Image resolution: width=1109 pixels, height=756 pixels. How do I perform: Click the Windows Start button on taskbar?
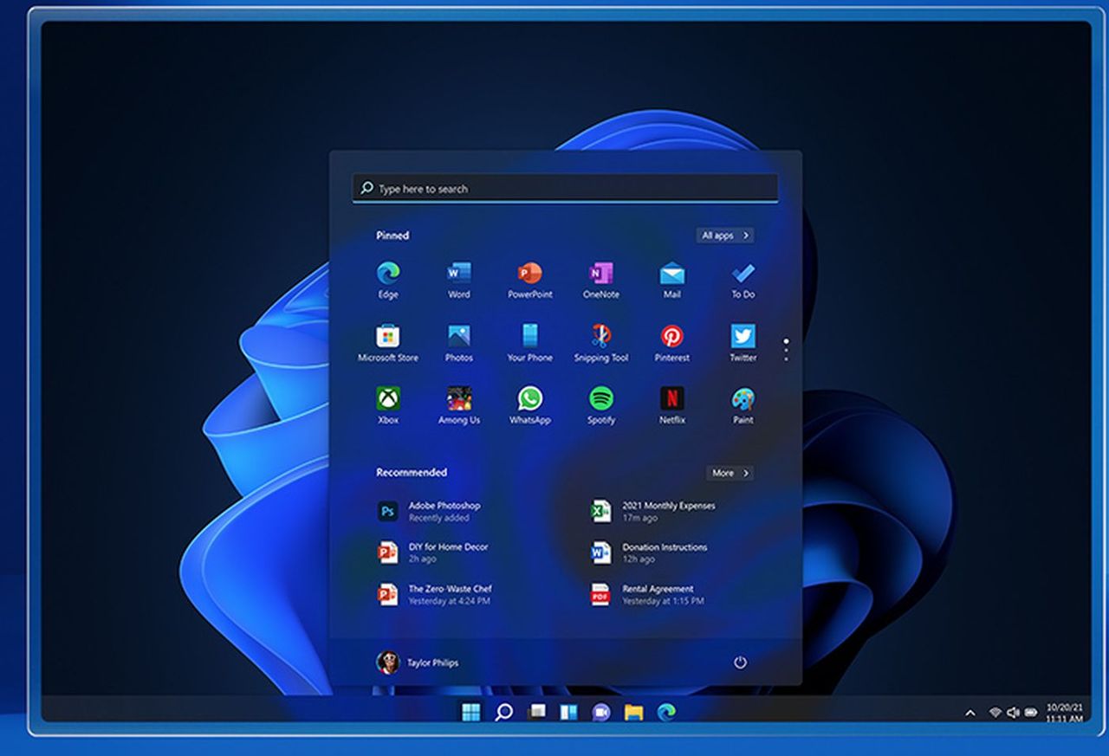click(x=470, y=712)
